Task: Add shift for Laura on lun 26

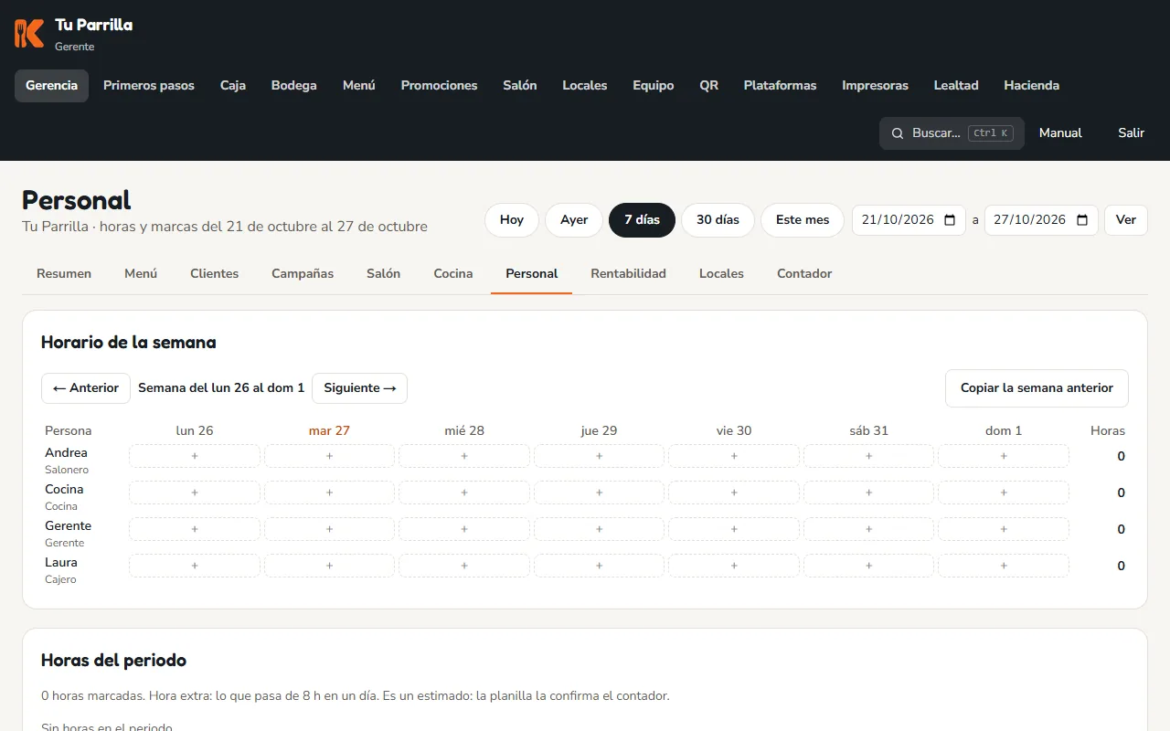Action: [195, 566]
